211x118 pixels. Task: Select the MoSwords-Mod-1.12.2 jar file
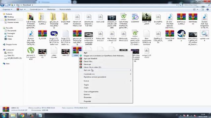coord(123,34)
